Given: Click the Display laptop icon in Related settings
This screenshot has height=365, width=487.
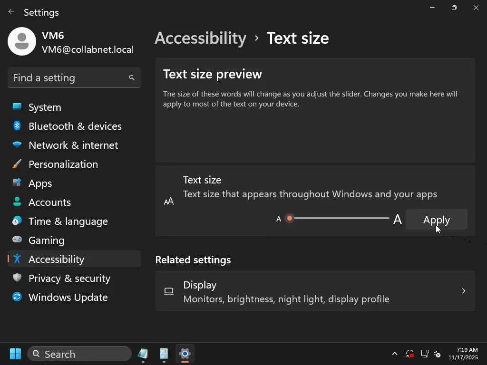Looking at the screenshot, I should (x=169, y=291).
